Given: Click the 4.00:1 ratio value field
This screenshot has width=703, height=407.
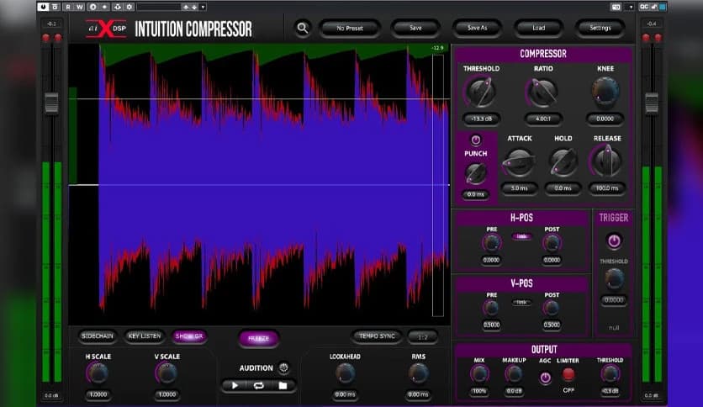Looking at the screenshot, I should tap(543, 119).
